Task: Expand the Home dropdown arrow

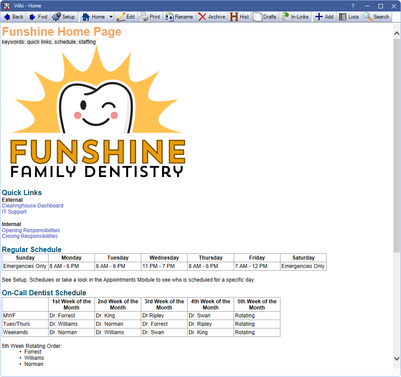Action: click(x=111, y=17)
